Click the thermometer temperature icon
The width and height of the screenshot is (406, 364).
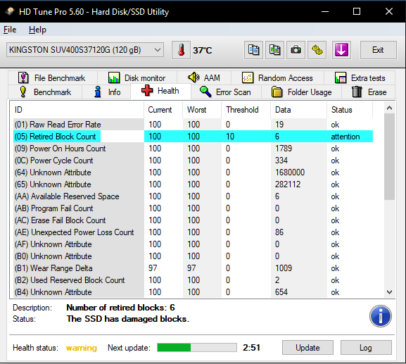point(181,50)
